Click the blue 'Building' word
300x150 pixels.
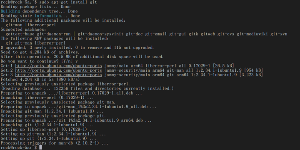[x=10, y=11]
